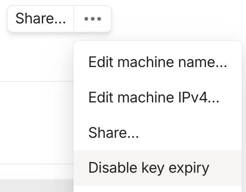Close the dropdown via the three-dot icon
Image resolution: width=246 pixels, height=192 pixels.
(x=93, y=19)
